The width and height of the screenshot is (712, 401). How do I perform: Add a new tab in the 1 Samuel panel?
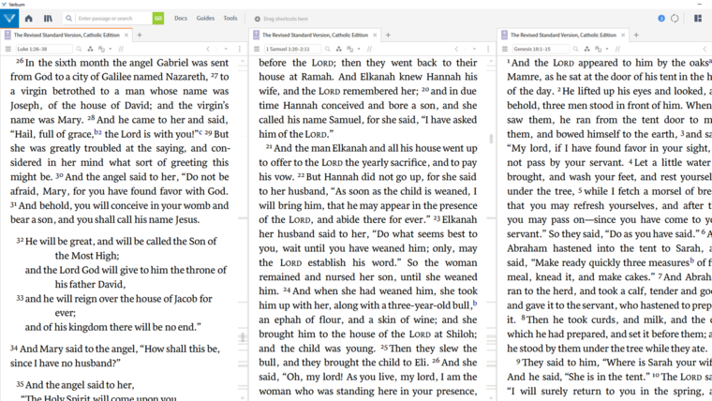click(388, 35)
